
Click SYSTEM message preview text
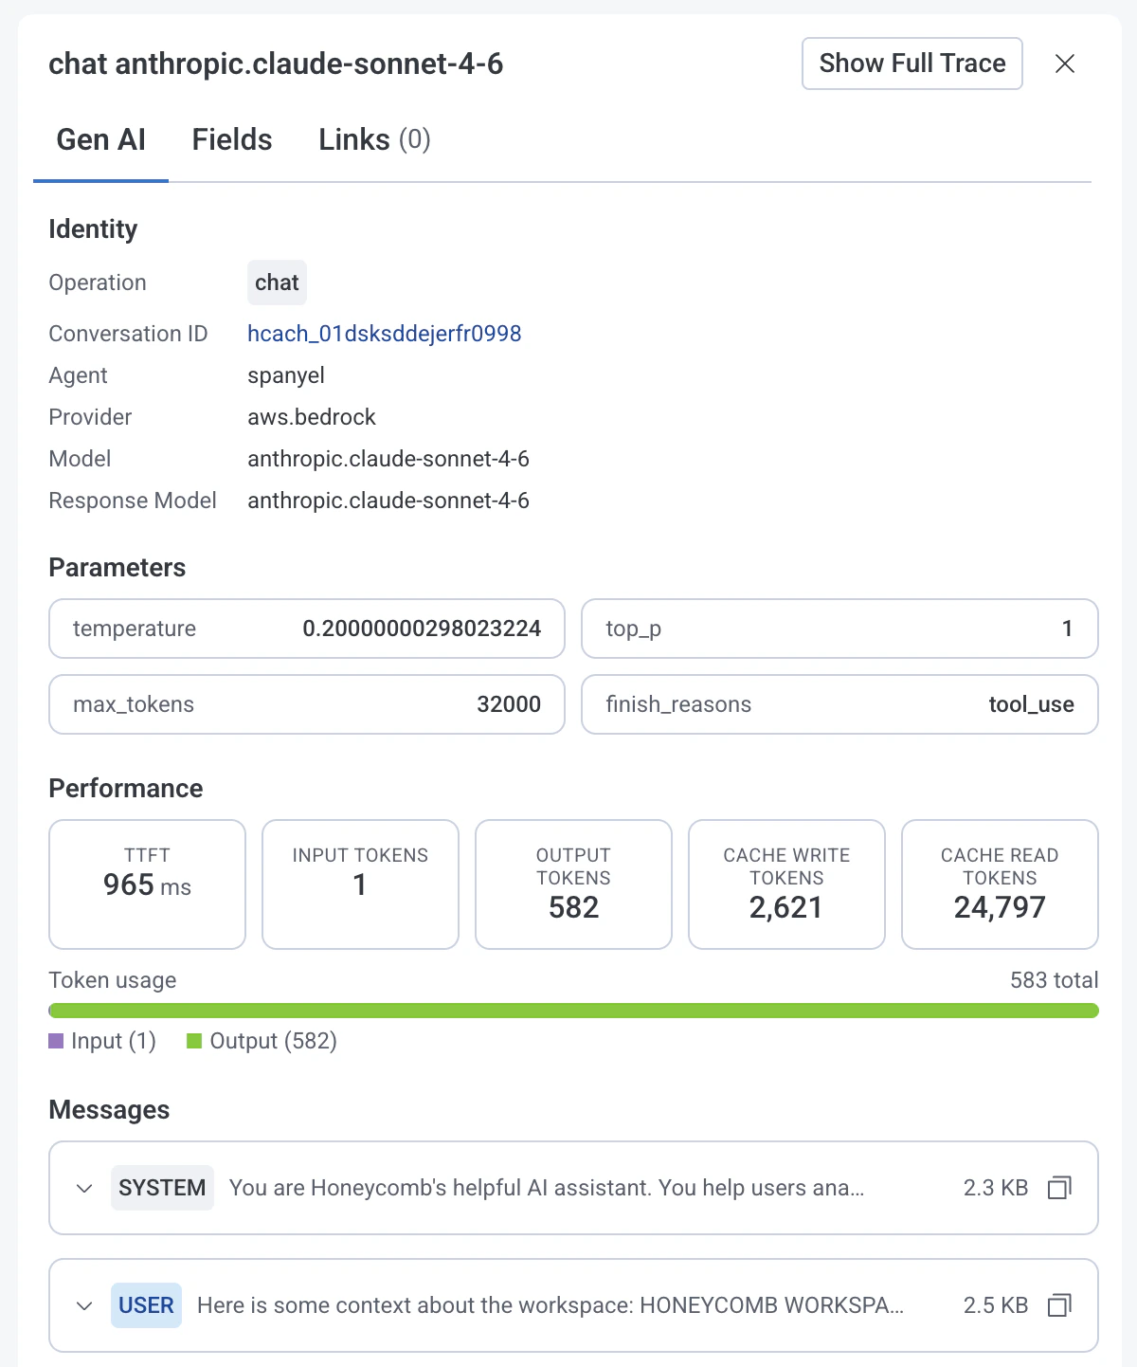[547, 1188]
